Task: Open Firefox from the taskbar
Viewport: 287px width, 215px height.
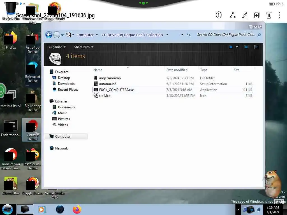Action: point(77,209)
